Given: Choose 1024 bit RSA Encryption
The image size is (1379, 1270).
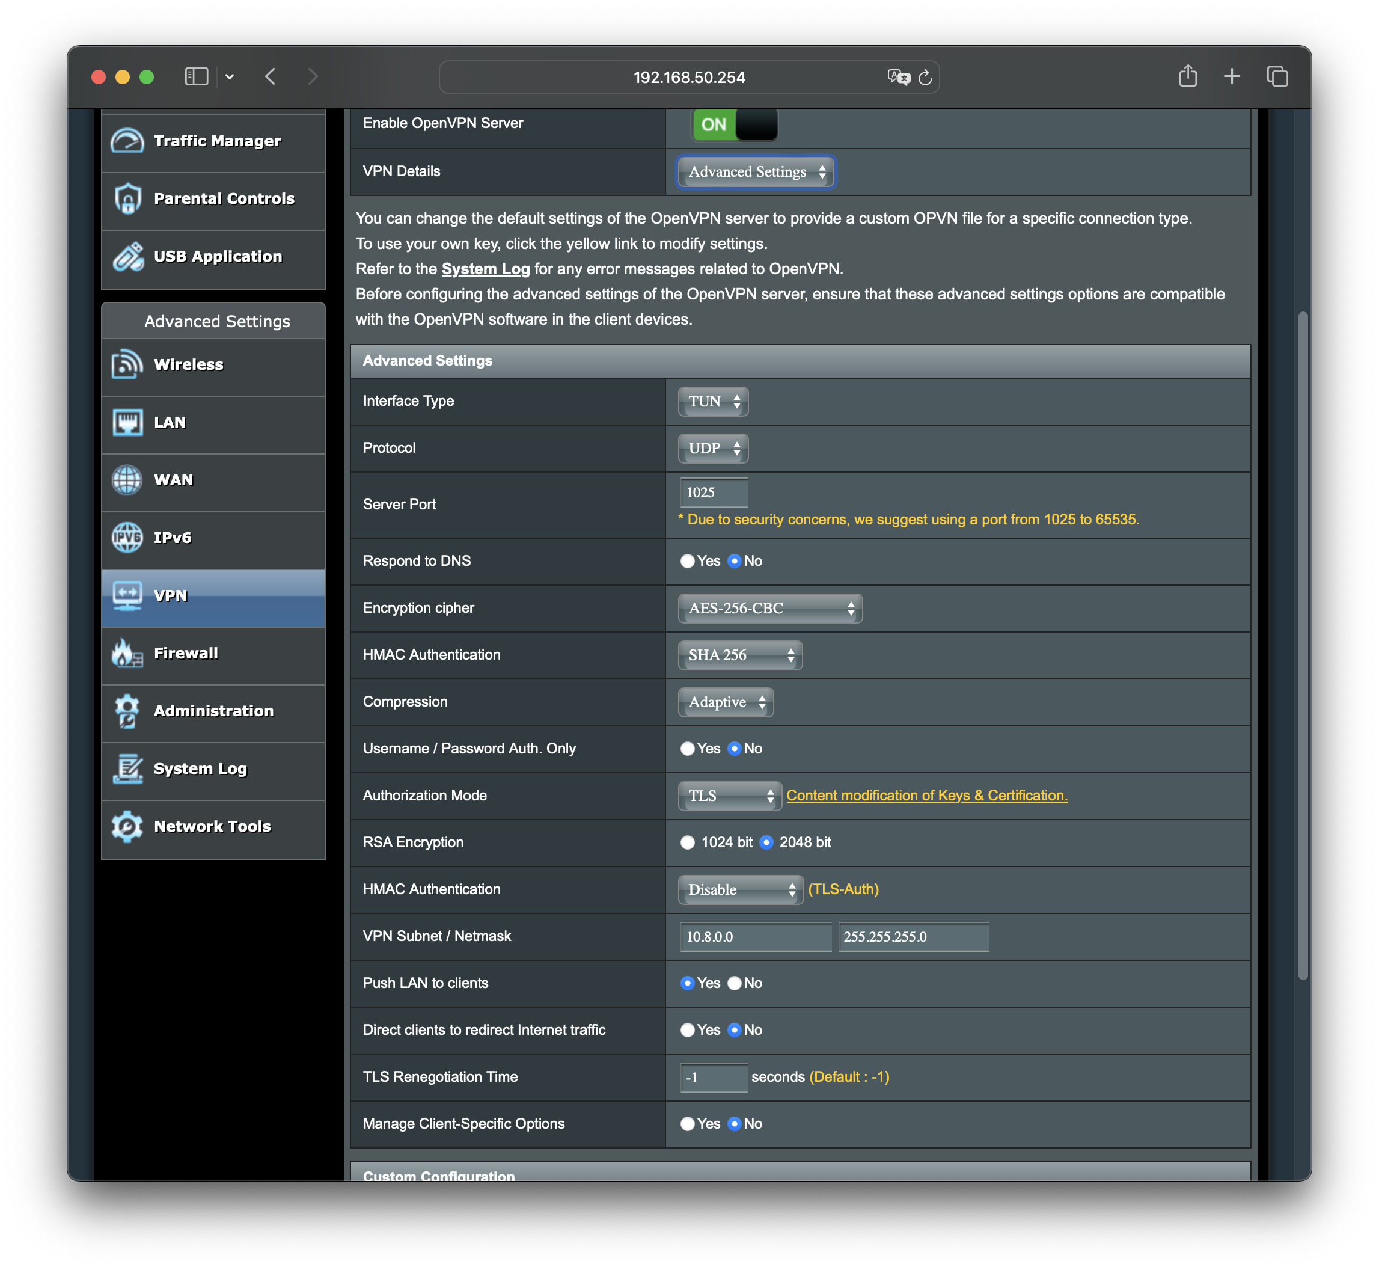Looking at the screenshot, I should click(x=687, y=842).
